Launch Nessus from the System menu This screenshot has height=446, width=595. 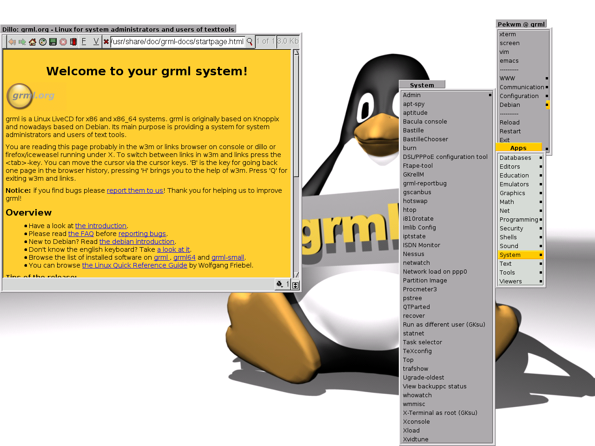coord(447,254)
